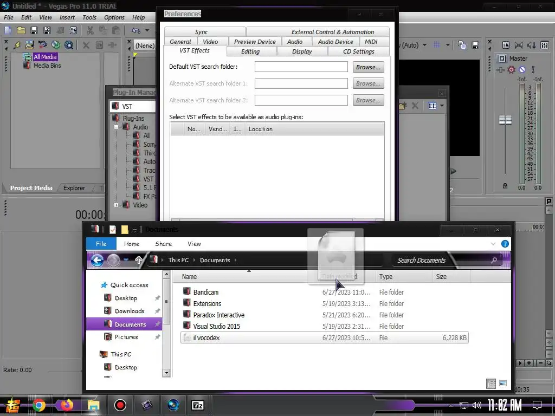
Task: Toggle the Master fader channel lock icon
Action: [x=505, y=186]
